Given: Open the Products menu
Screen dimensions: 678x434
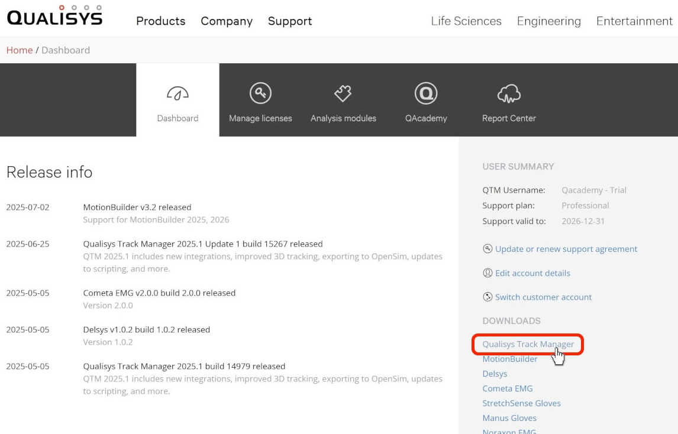Looking at the screenshot, I should pos(160,21).
